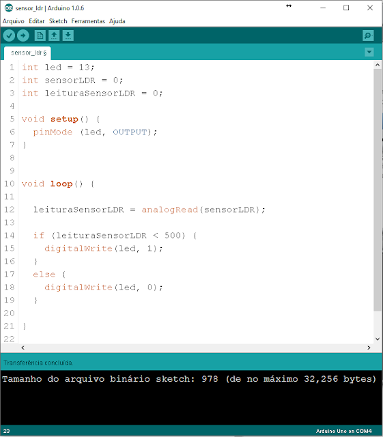Click the 'analogRead' function call
The height and width of the screenshot is (437, 383).
coord(169,210)
